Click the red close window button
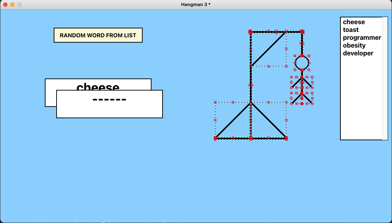Screen dimensions: 392x223 point(5,5)
